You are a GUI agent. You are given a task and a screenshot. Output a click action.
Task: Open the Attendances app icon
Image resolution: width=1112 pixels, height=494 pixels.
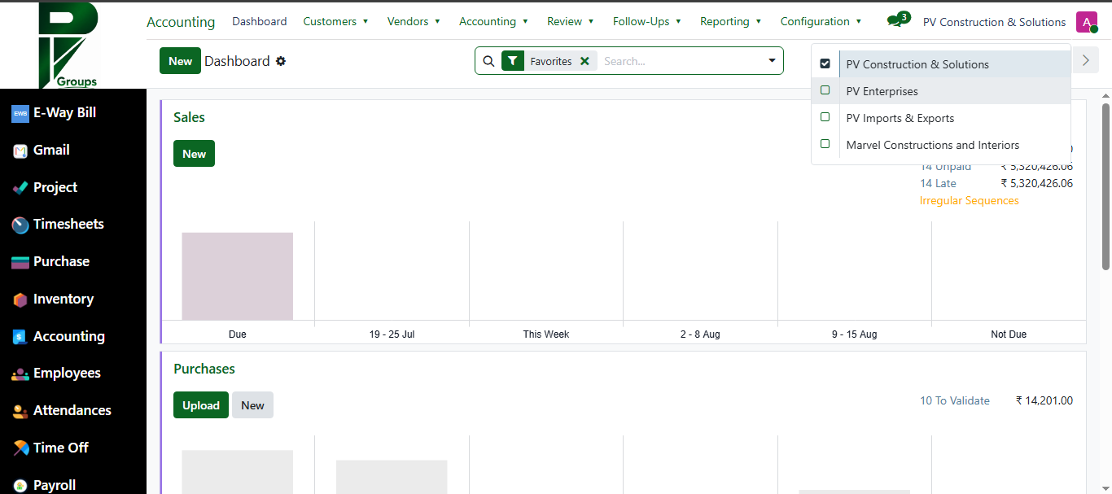(20, 411)
